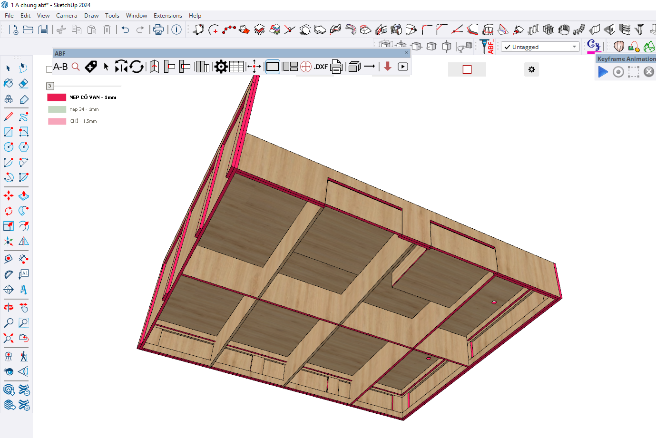Screen dimensions: 656x438
Task: Click the ABF .DXF export icon
Action: coord(321,67)
